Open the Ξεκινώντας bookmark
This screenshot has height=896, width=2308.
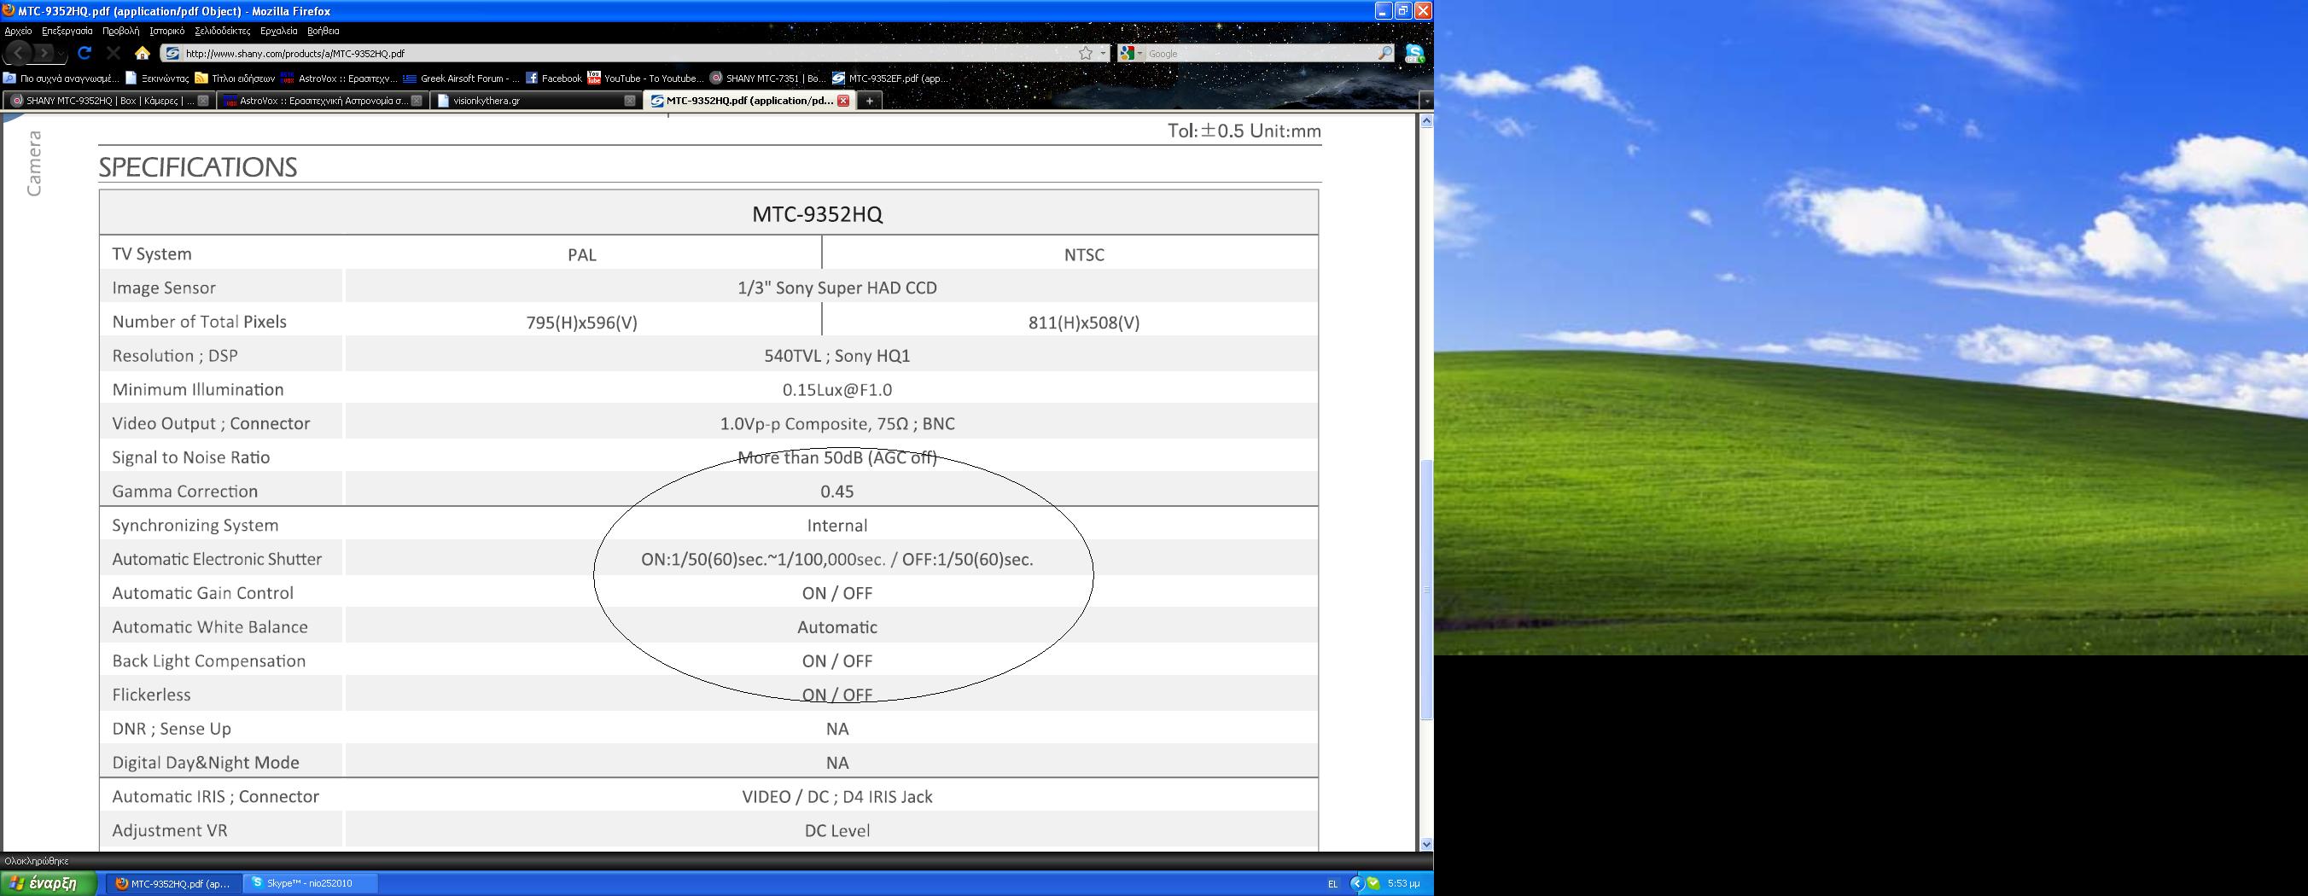(x=157, y=78)
